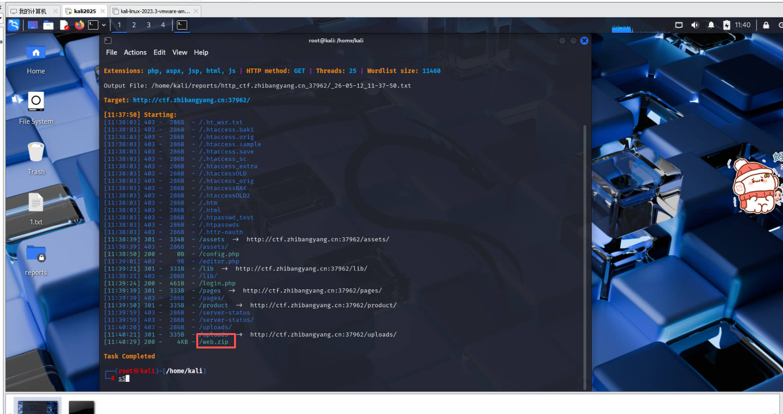Click the second VM thumbnail at bottom
Screen dimensions: 783x414
81,407
